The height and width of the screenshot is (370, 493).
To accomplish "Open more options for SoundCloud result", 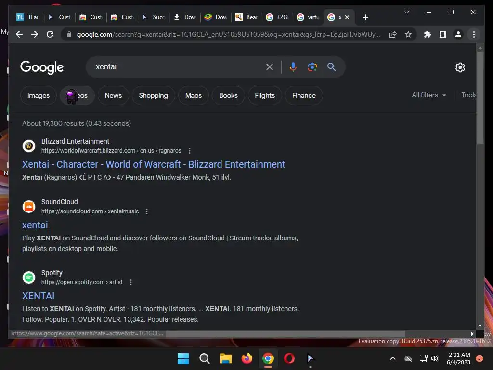I will [147, 211].
